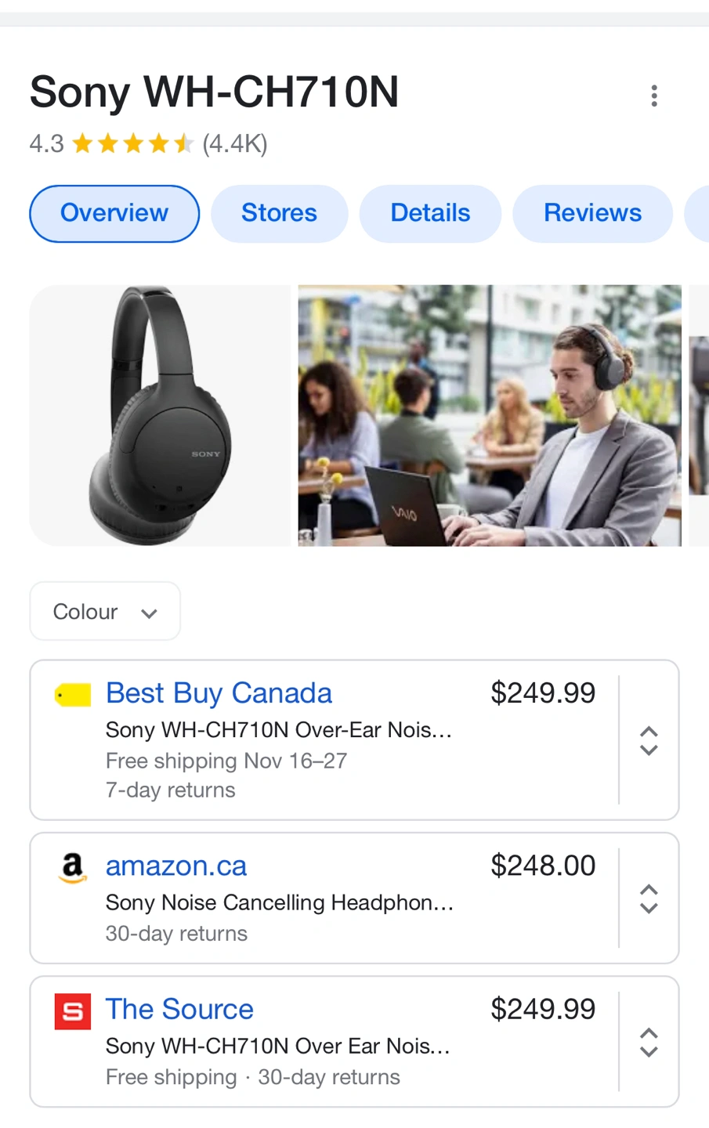The image size is (709, 1128).
Task: Switch to the Stores tab
Action: (279, 213)
